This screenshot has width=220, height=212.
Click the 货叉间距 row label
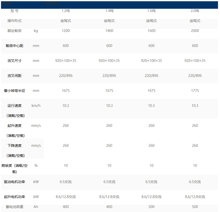[14, 76]
